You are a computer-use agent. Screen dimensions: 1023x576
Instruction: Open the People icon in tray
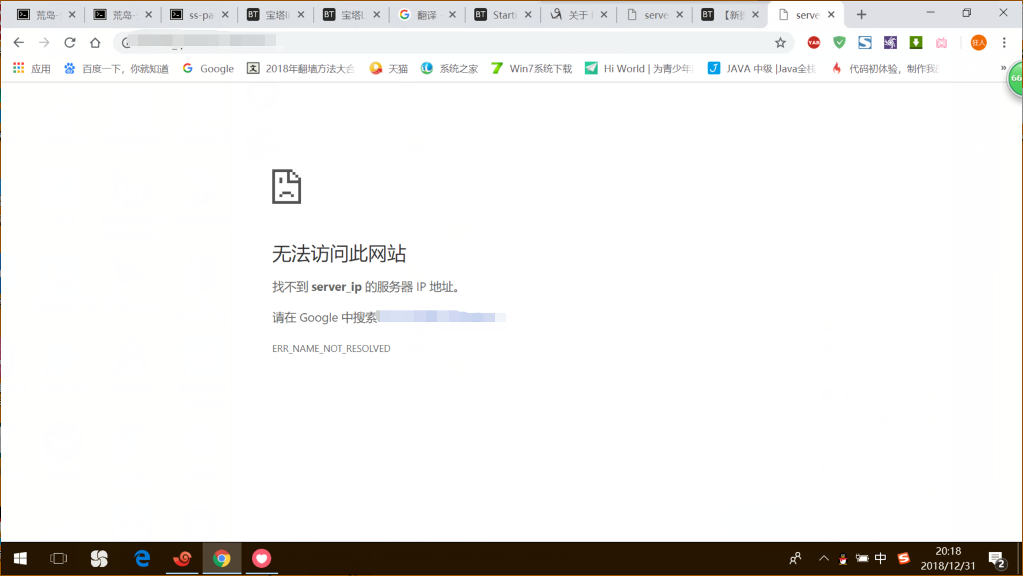point(795,558)
